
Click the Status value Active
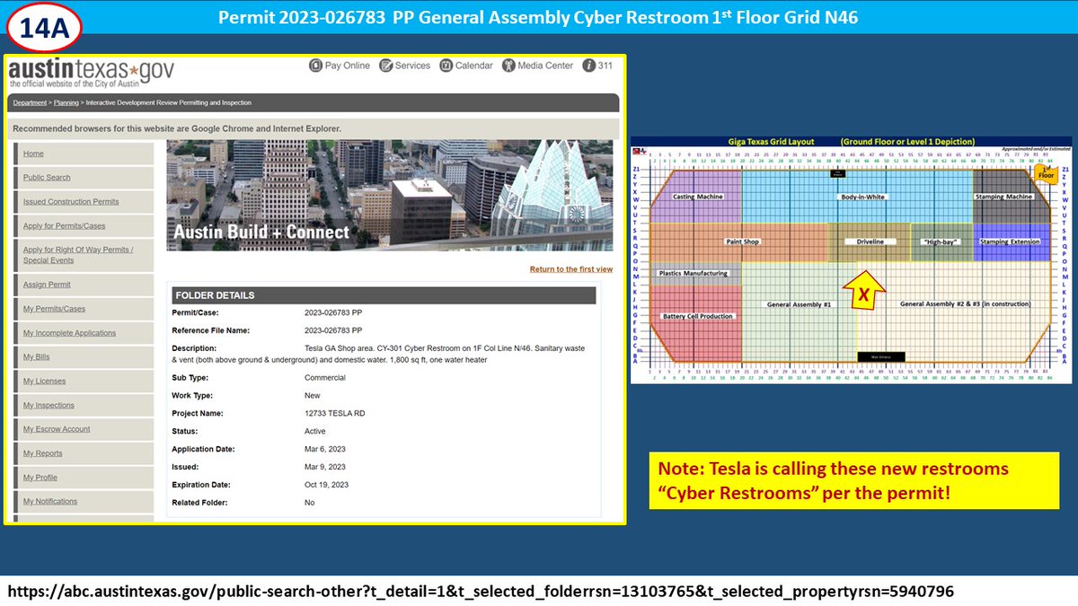click(316, 431)
